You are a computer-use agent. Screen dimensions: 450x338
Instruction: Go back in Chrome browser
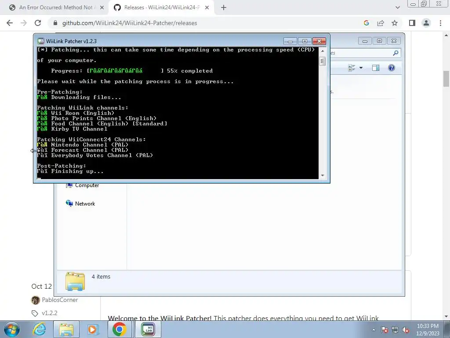pyautogui.click(x=10, y=23)
